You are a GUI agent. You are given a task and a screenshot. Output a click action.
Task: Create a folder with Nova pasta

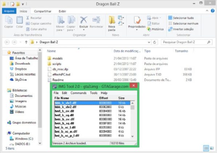click(112, 24)
